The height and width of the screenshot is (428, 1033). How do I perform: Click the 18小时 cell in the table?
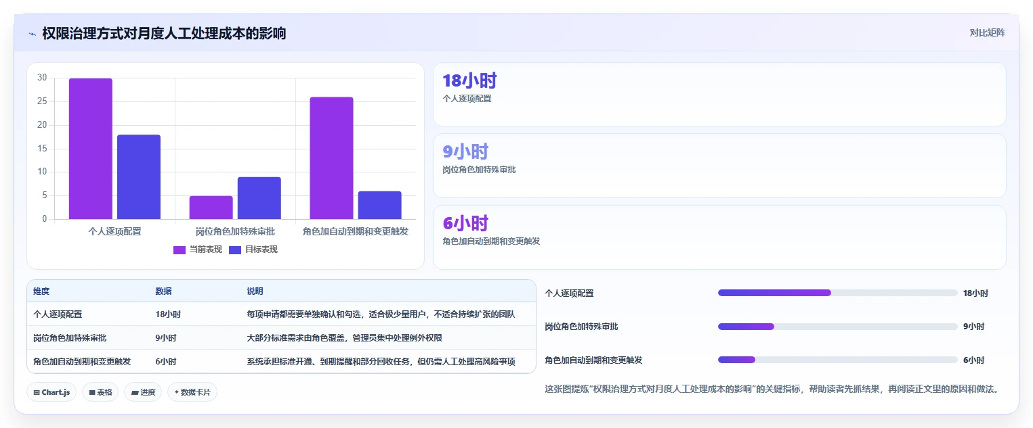click(168, 314)
